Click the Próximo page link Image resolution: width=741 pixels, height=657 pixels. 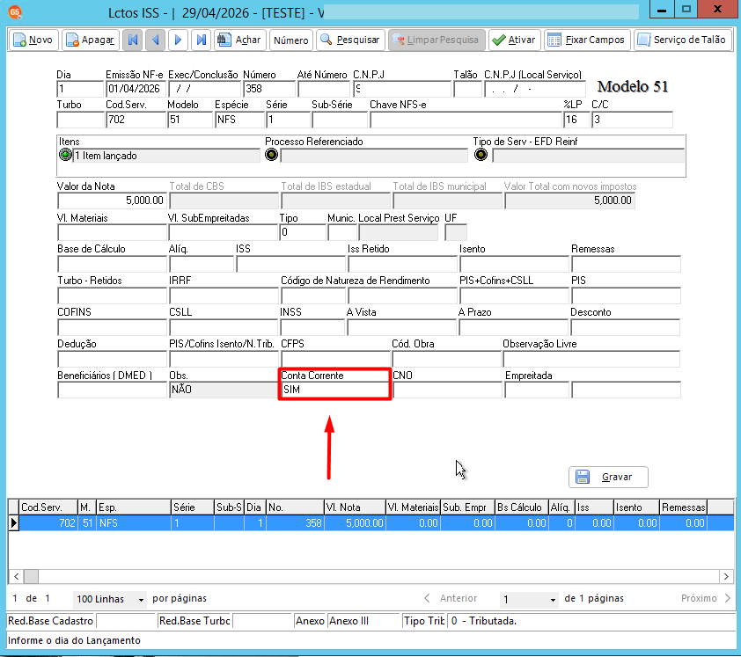(x=706, y=598)
